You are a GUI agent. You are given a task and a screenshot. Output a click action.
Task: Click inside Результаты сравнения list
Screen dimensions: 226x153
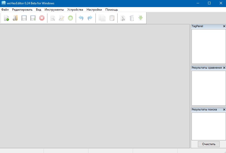[x=209, y=88]
